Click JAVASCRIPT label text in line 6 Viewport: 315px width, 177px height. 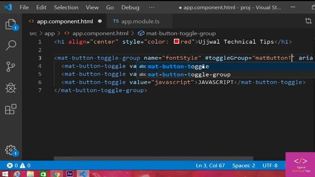tap(216, 82)
